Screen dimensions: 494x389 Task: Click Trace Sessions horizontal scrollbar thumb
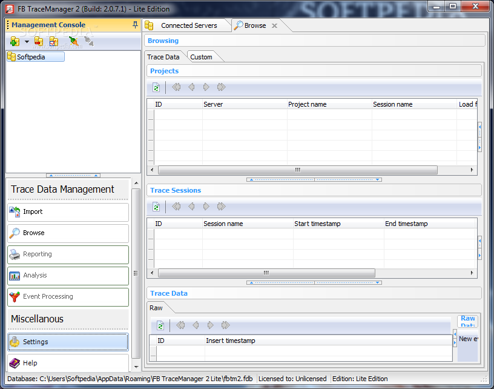coord(266,273)
